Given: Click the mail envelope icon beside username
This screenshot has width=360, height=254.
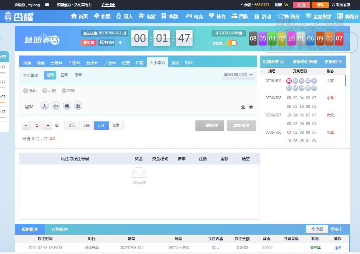Looking at the screenshot, I should pyautogui.click(x=47, y=5).
